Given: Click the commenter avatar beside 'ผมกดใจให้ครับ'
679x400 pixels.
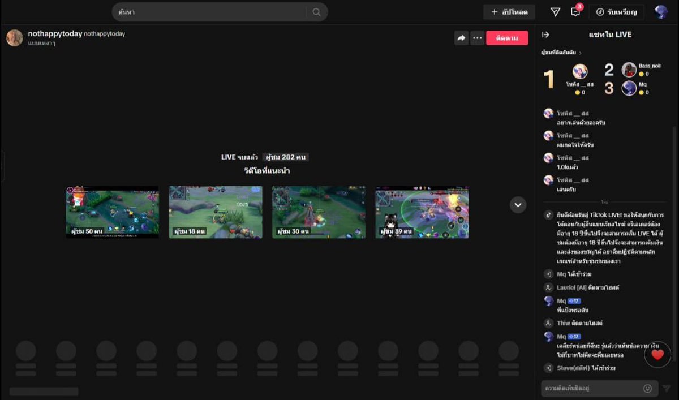Looking at the screenshot, I should point(548,136).
